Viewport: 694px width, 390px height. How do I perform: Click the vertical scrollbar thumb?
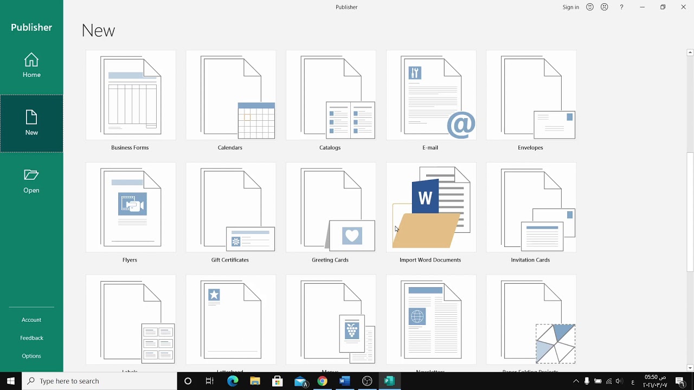click(690, 212)
